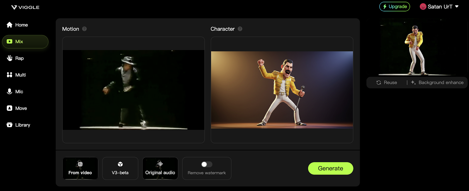The width and height of the screenshot is (469, 191).
Task: Toggle the Remove watermark switch
Action: [x=207, y=164]
